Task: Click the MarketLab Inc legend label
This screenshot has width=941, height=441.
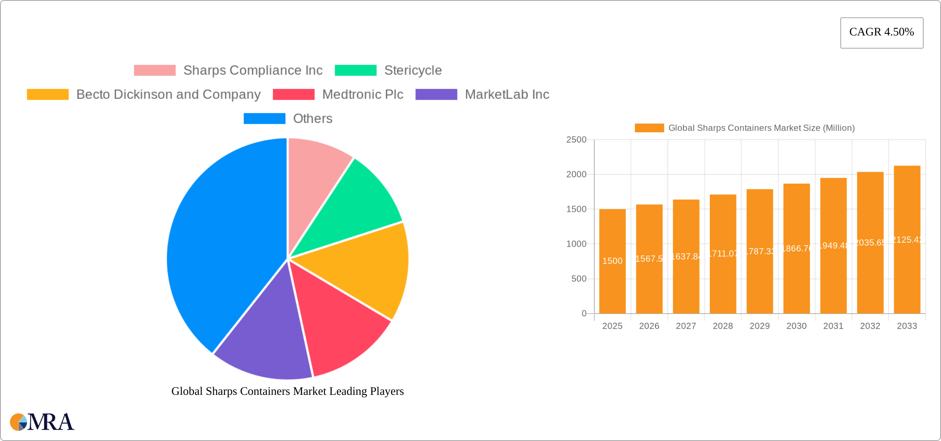Action: point(507,94)
